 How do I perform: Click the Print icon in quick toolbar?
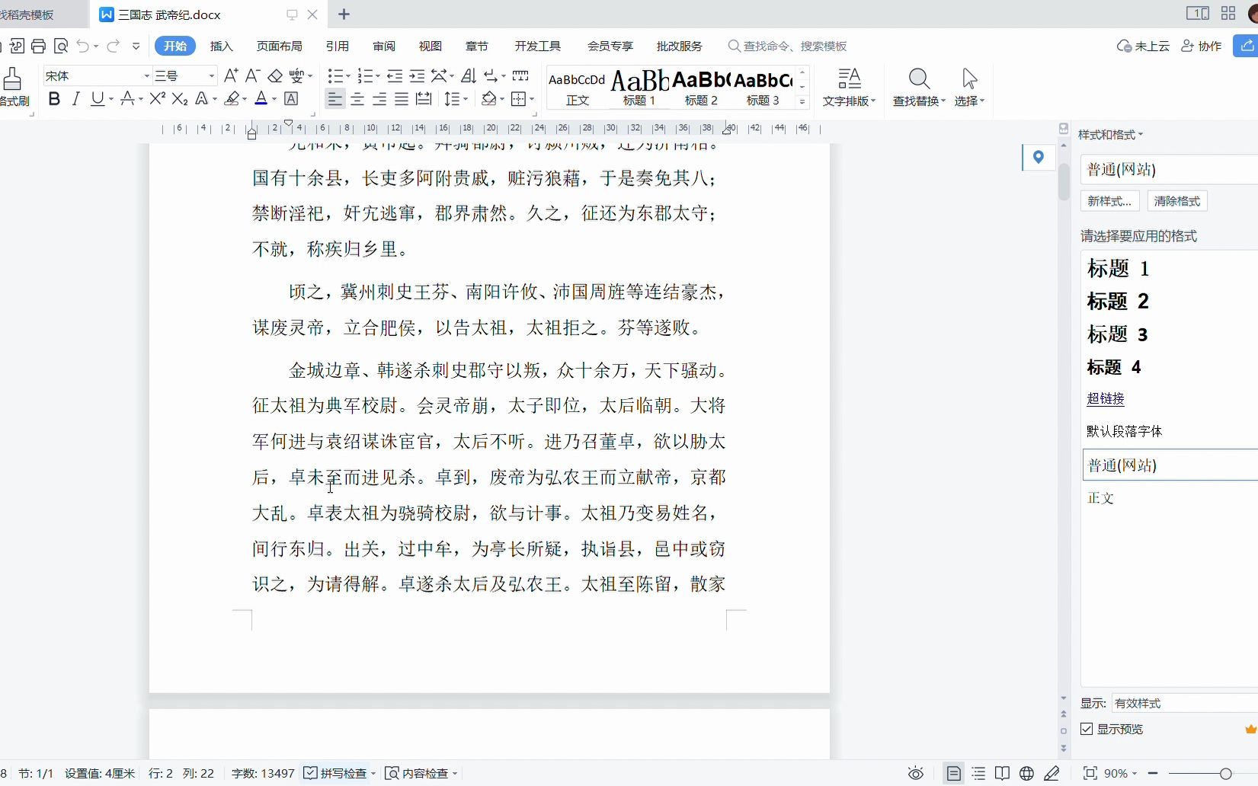pos(38,46)
